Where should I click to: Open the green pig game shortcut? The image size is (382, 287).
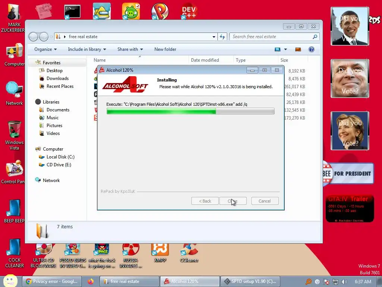(131, 11)
